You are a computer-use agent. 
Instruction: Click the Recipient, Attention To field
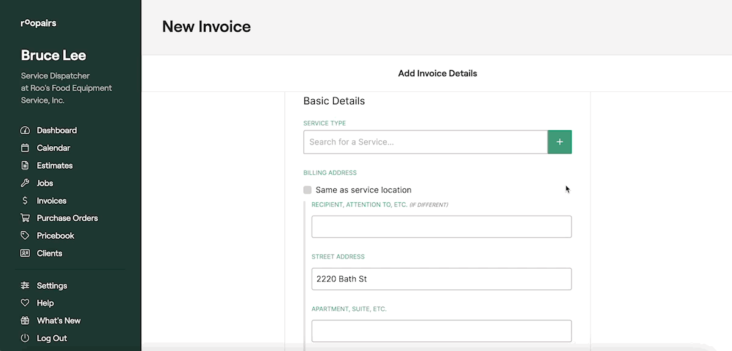441,227
